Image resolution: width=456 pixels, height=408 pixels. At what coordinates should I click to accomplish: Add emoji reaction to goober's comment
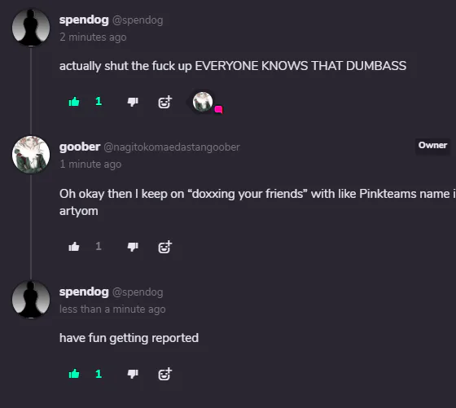tap(164, 247)
